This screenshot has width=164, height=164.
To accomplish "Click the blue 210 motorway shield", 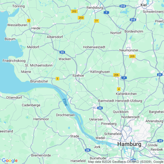I will pos(123,6).
